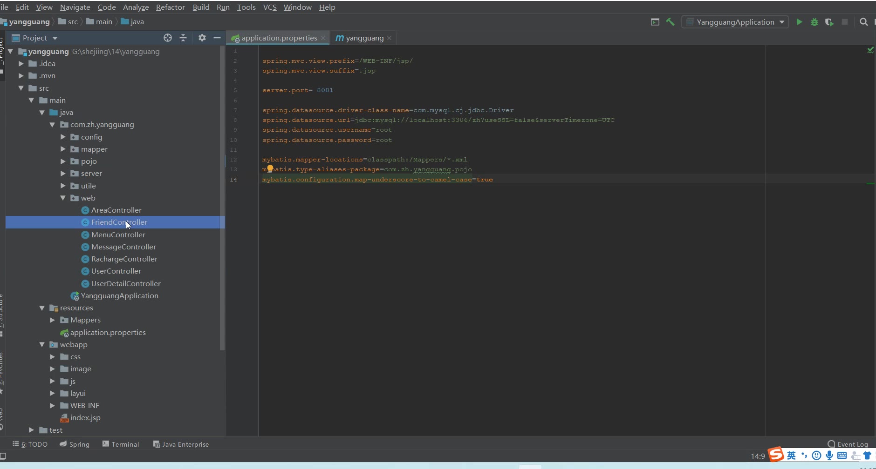
Task: Open the Terminal tool window
Action: point(121,444)
